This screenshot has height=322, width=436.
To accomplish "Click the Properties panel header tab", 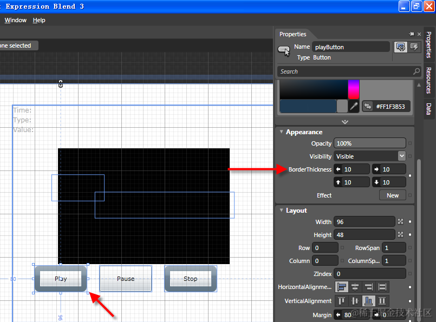I will pyautogui.click(x=293, y=34).
